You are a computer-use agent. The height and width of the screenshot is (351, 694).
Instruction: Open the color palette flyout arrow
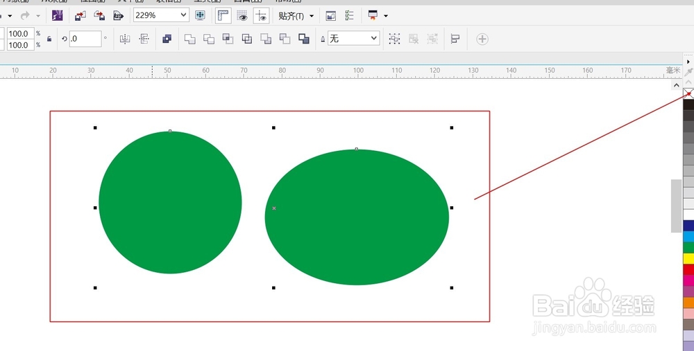pyautogui.click(x=688, y=62)
